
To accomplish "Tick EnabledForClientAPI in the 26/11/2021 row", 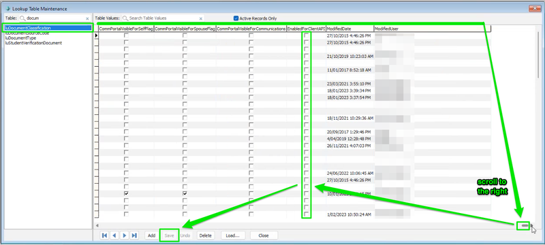I will pyautogui.click(x=306, y=146).
